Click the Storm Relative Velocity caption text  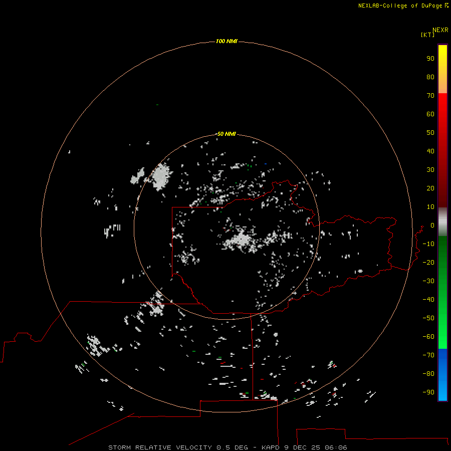point(228,447)
